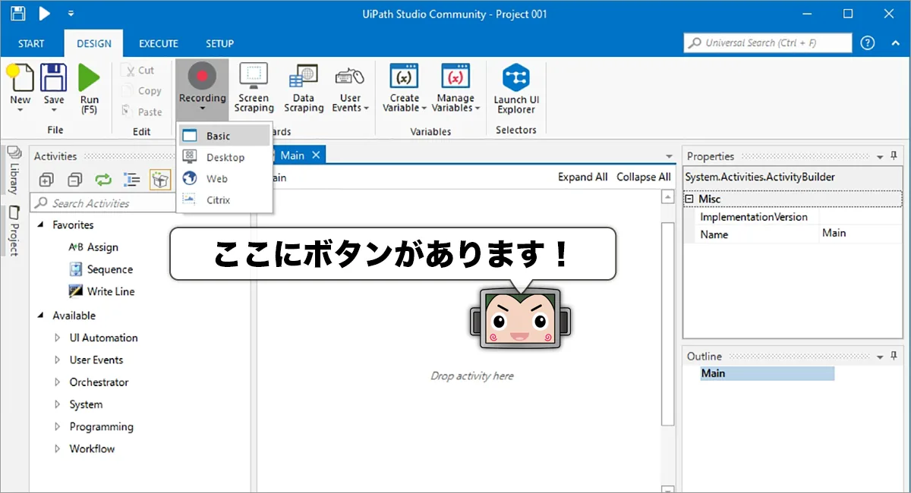911x493 pixels.
Task: Click the Save icon in the title bar
Action: coord(18,14)
